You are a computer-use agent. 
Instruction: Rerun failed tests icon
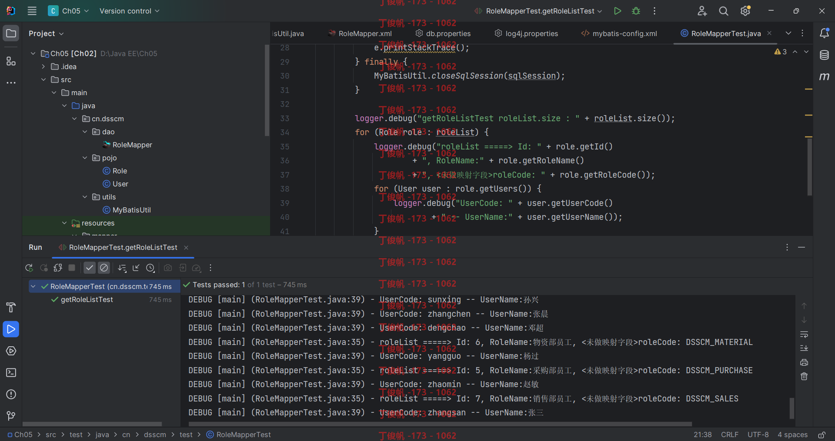click(44, 268)
